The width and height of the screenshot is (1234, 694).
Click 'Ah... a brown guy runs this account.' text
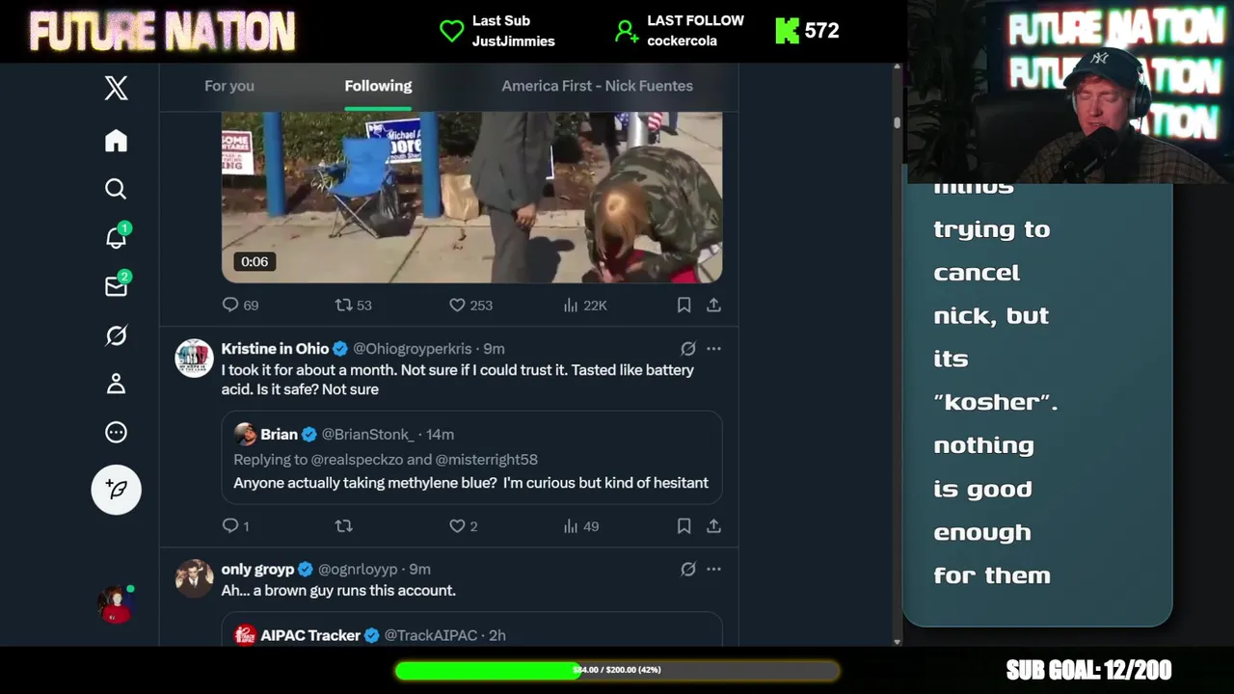338,591
